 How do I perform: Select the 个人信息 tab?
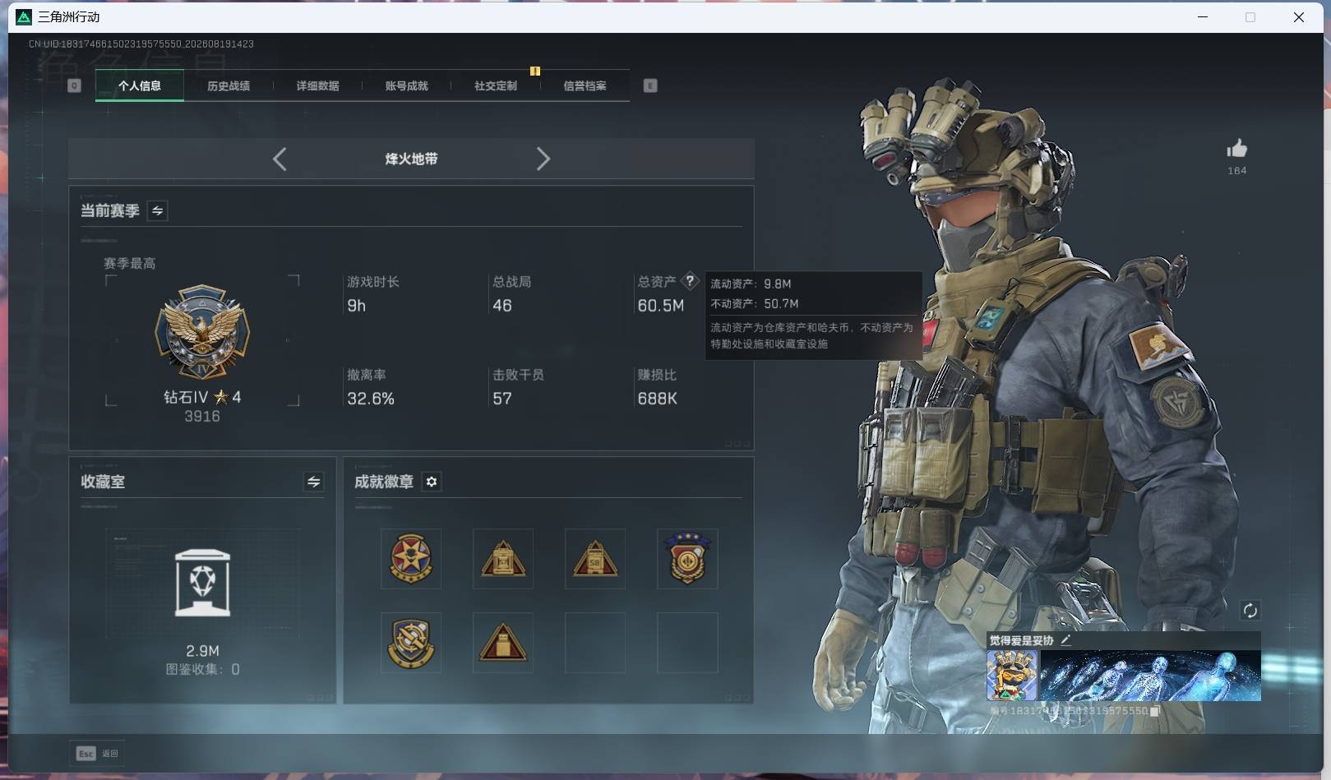click(x=140, y=85)
